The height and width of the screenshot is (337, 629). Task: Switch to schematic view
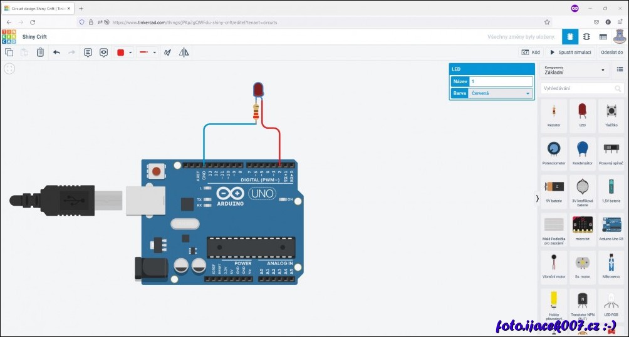point(586,37)
